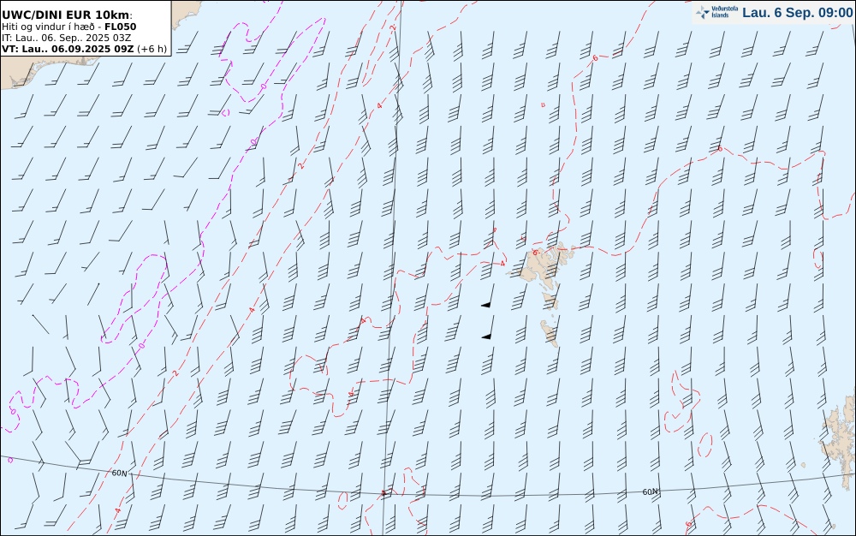The image size is (856, 536).
Task: Click the 60N latitude label at left
Action: coord(119,473)
